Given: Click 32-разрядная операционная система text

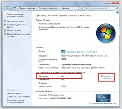Looking at the screenshot, I should [76, 65].
